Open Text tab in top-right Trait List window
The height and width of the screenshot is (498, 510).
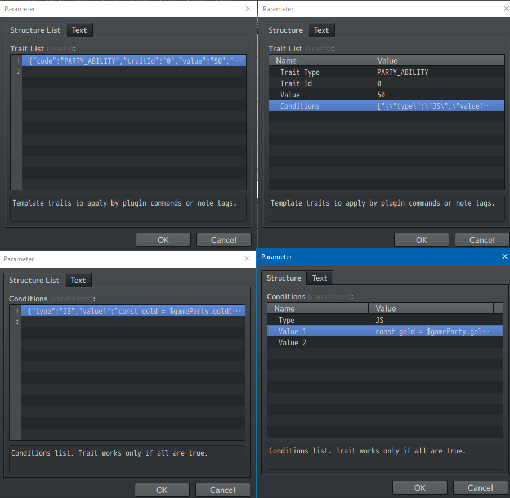(x=321, y=30)
